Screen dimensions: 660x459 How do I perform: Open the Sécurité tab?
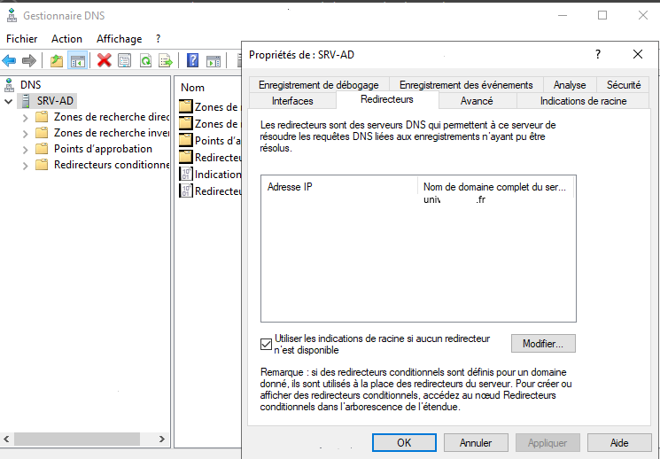624,85
